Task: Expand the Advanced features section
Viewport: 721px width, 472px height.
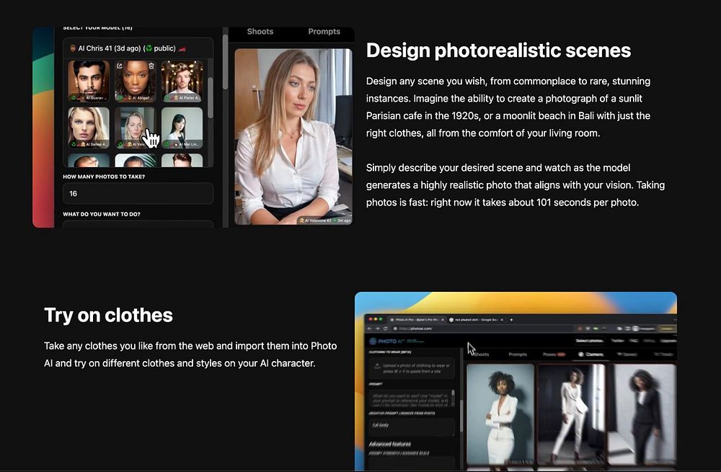Action: [390, 444]
